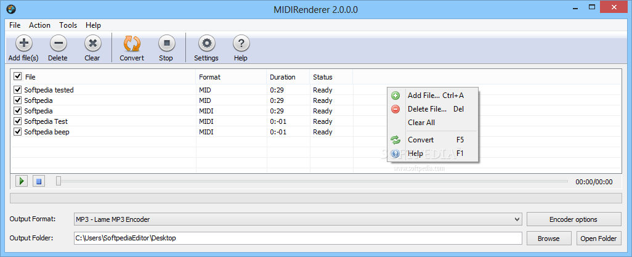Open Settings via the gear icon
The width and height of the screenshot is (632, 257).
206,43
